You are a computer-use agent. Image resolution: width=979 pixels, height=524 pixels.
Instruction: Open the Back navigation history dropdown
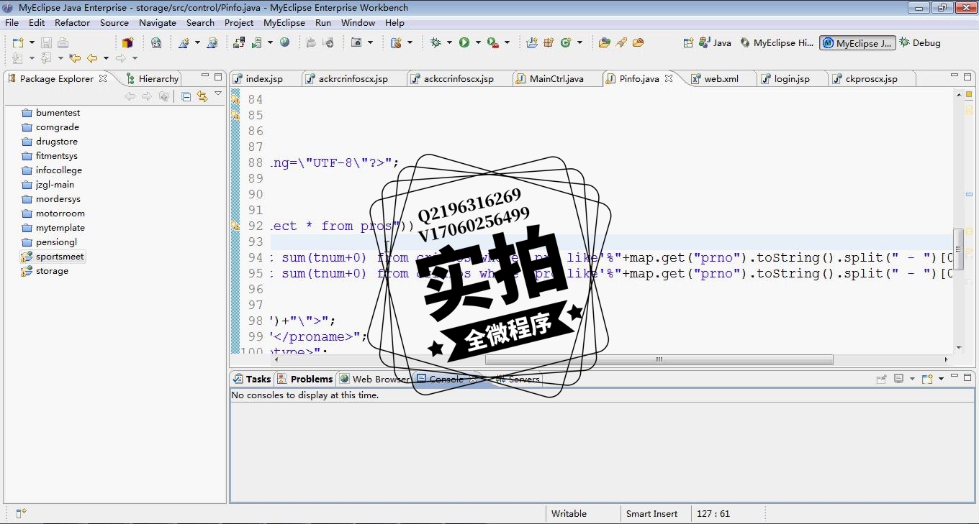[x=106, y=58]
